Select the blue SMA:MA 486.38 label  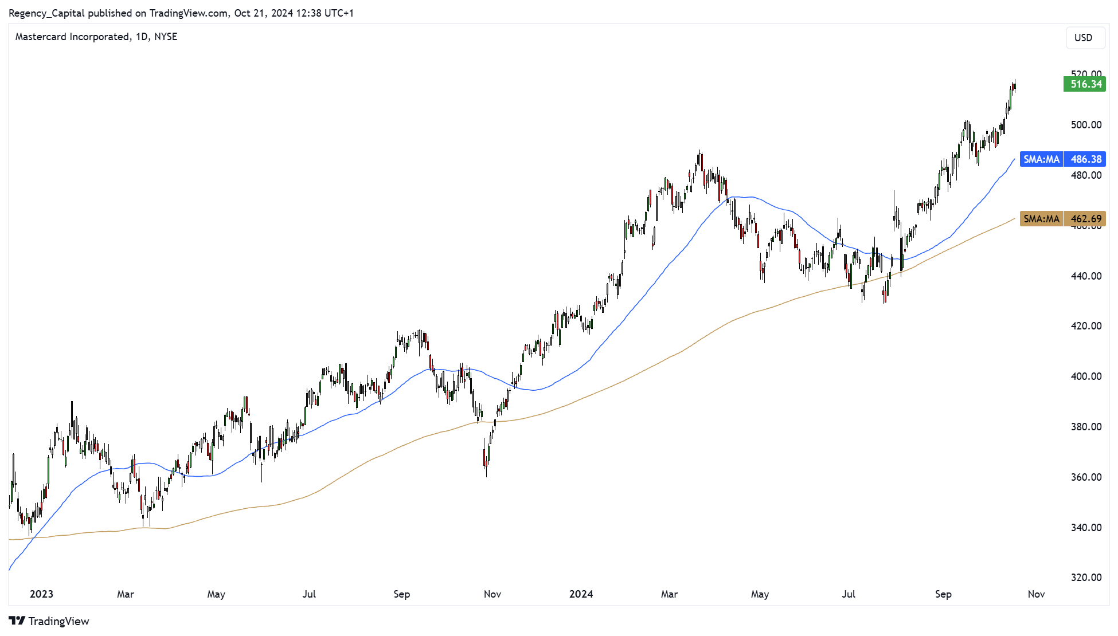coord(1062,159)
